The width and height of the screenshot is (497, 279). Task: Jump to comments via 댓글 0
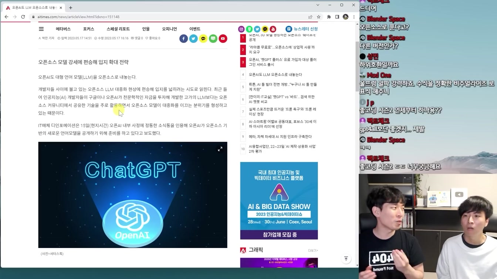pos(137,38)
